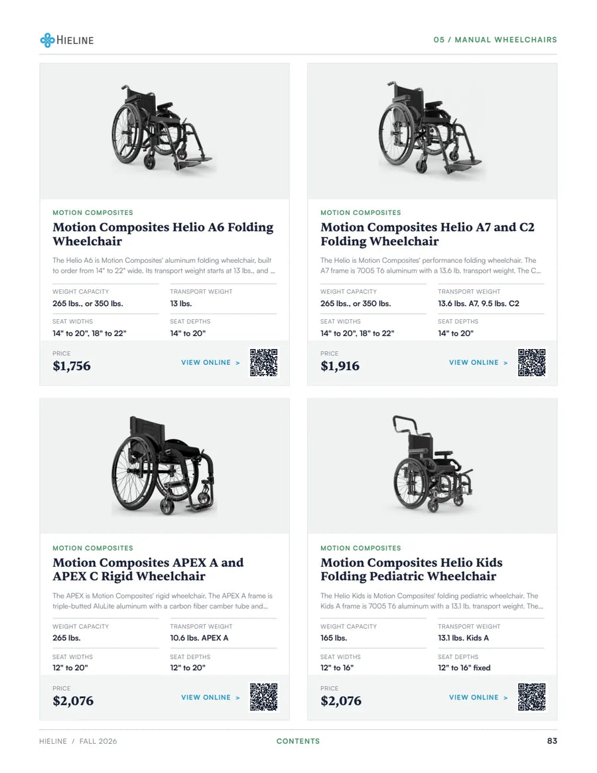Click View Online for Helio Kids wheelchair
Viewport: 597px width, 773px height.
pyautogui.click(x=478, y=697)
